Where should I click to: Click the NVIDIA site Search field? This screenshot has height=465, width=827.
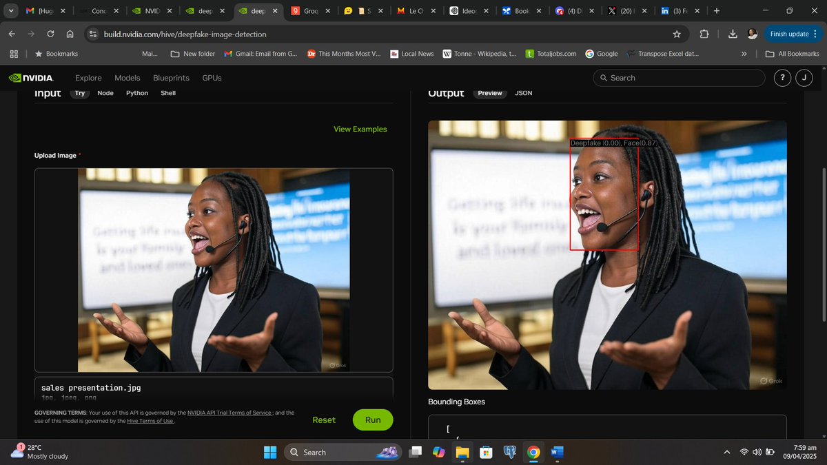click(679, 78)
